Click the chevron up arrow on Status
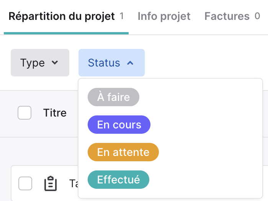This screenshot has height=201, width=268. [x=130, y=63]
